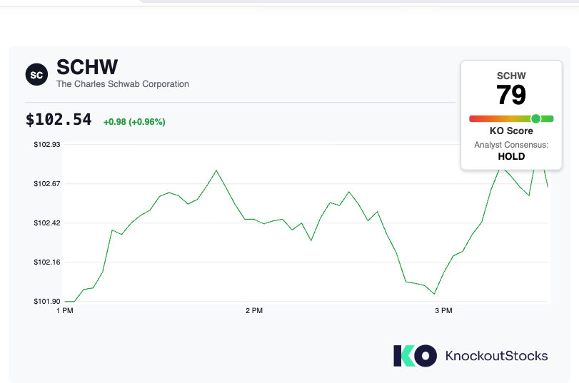Click the KO logo mark icon
The height and width of the screenshot is (383, 579).
[x=415, y=356]
